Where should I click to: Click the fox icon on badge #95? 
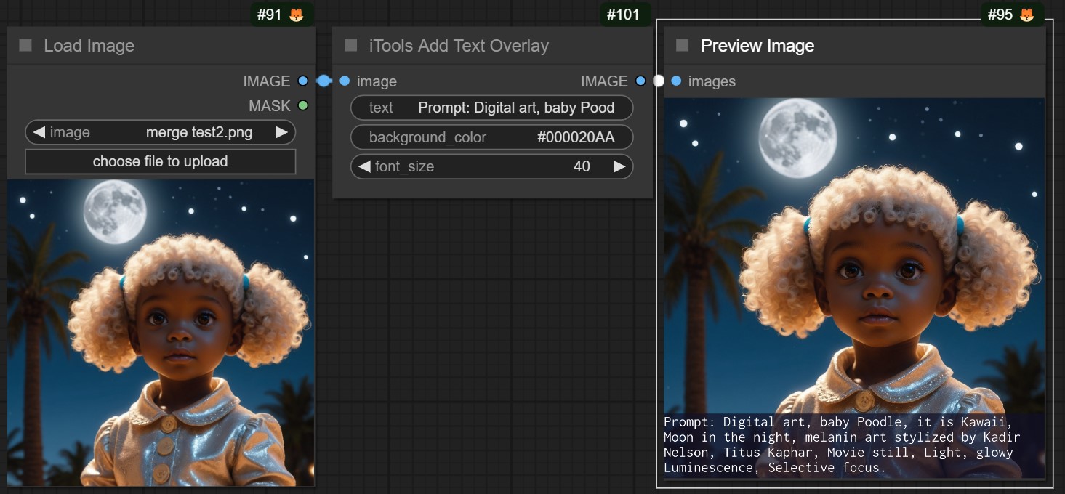coord(1026,15)
